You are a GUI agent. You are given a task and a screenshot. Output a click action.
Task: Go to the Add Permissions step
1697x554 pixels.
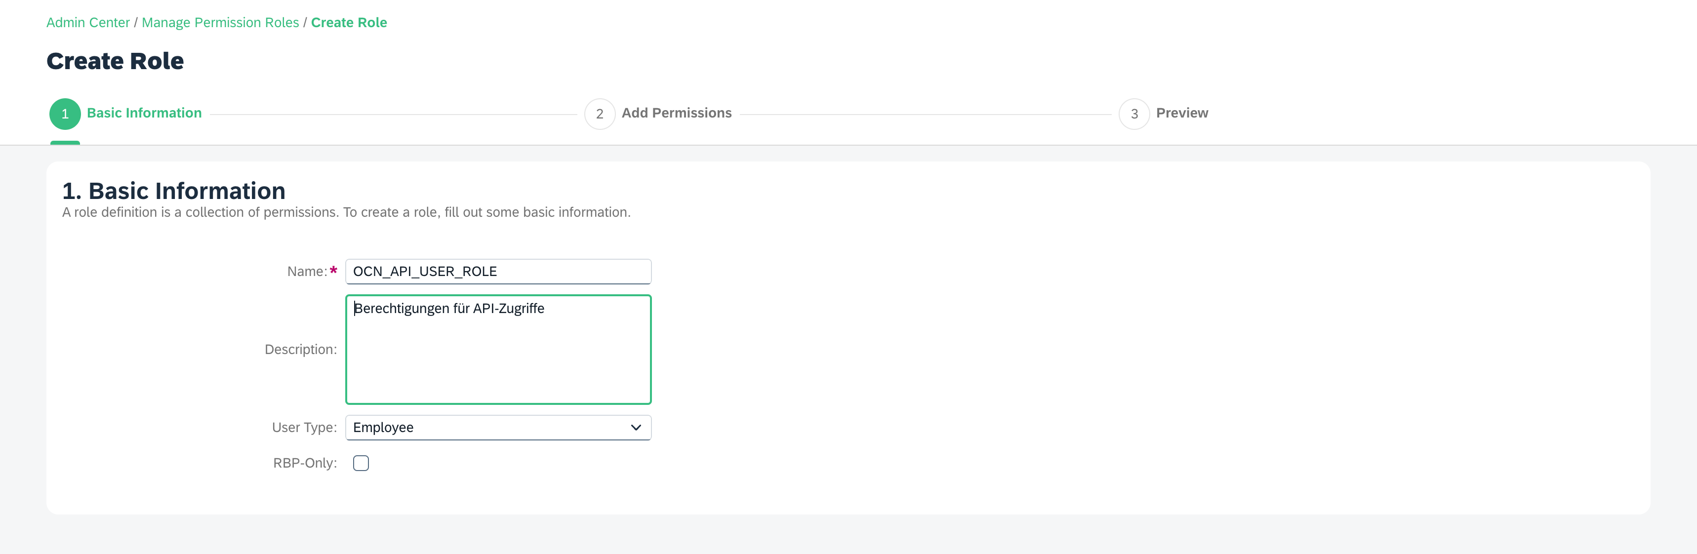[x=676, y=113]
